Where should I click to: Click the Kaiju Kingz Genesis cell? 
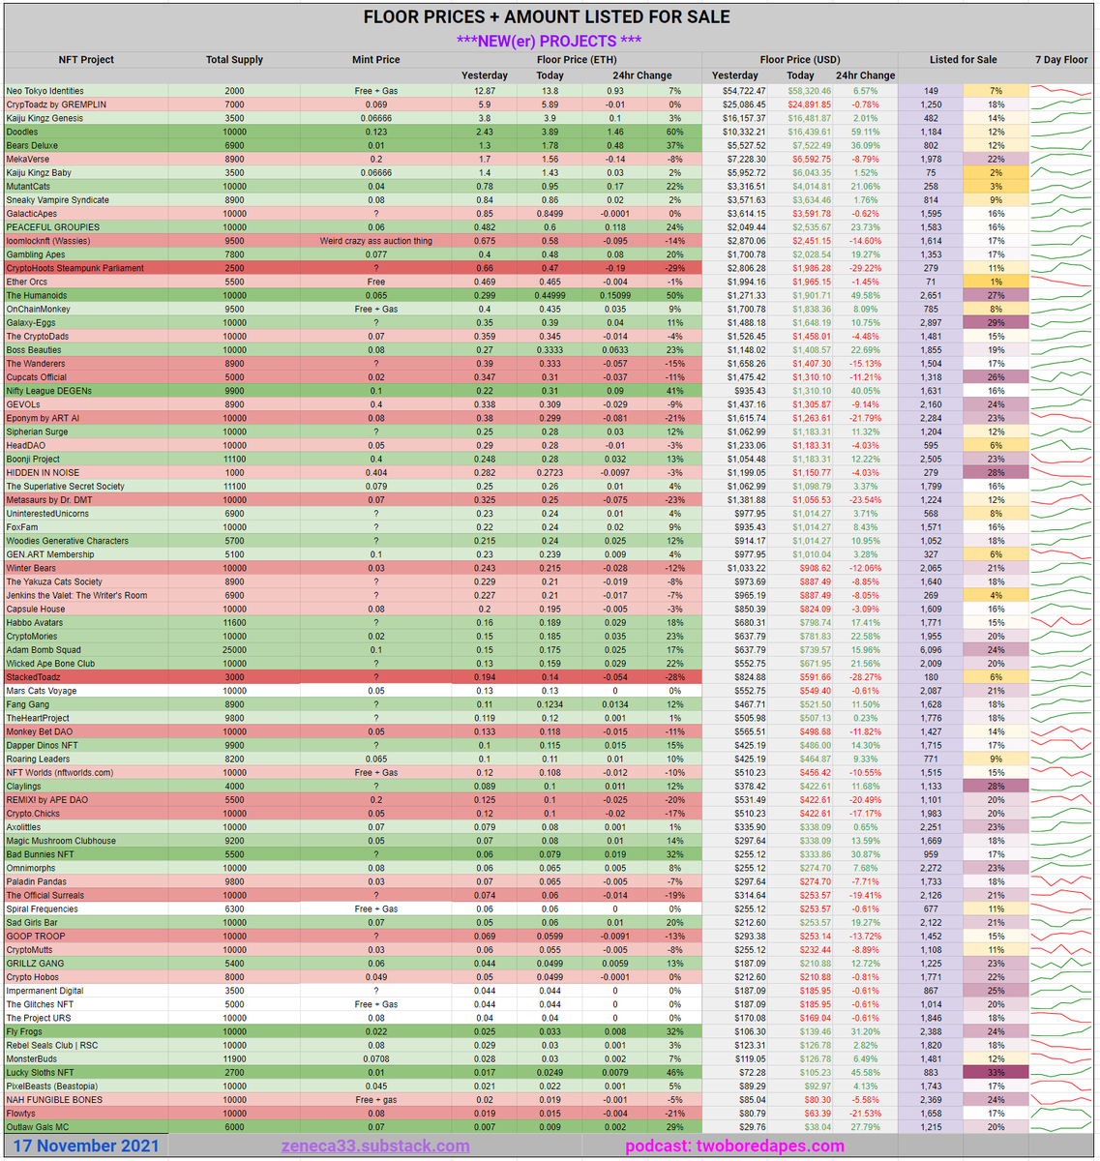point(86,118)
